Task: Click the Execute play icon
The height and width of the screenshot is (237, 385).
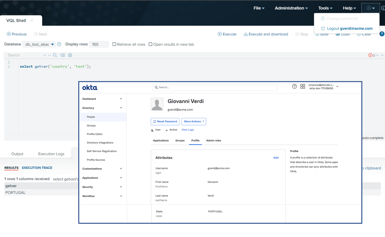Action: pyautogui.click(x=220, y=34)
